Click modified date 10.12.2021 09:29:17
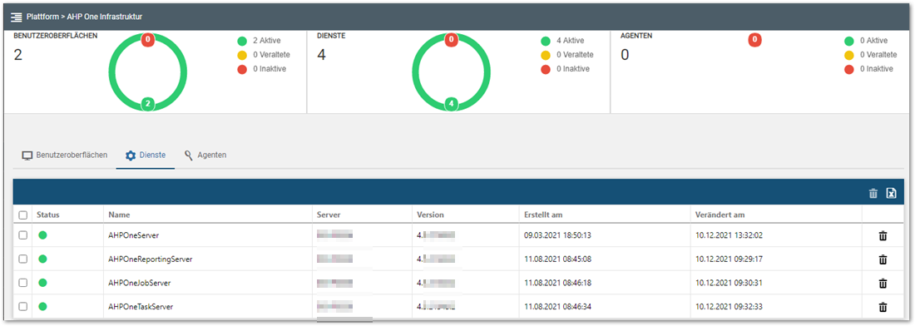The height and width of the screenshot is (326, 915). pos(729,259)
